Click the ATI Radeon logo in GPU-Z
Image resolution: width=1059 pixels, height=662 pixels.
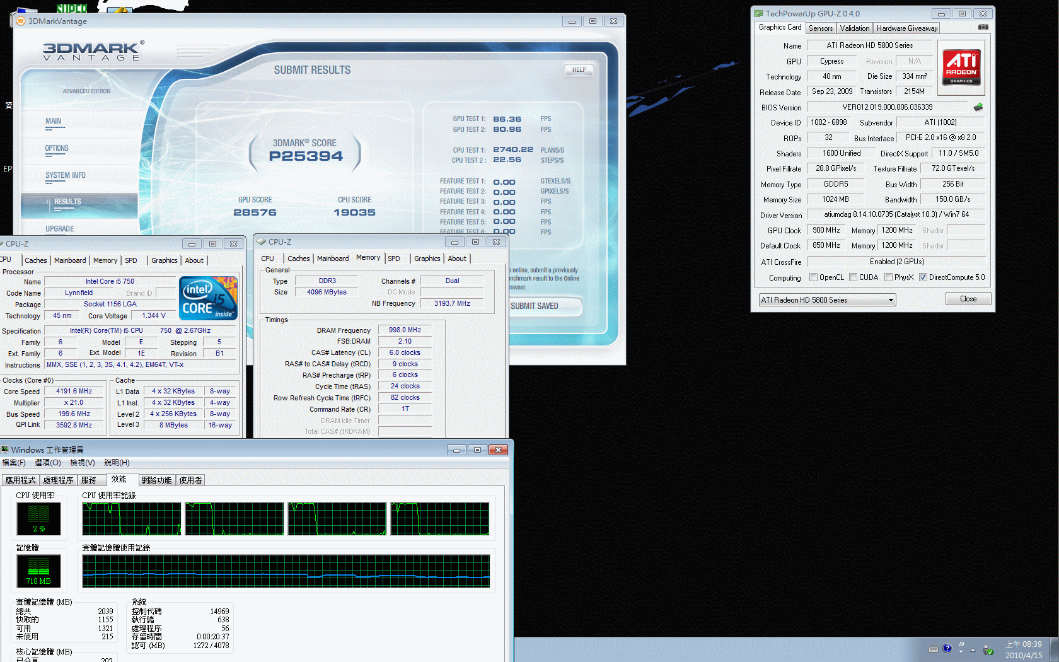click(x=961, y=67)
